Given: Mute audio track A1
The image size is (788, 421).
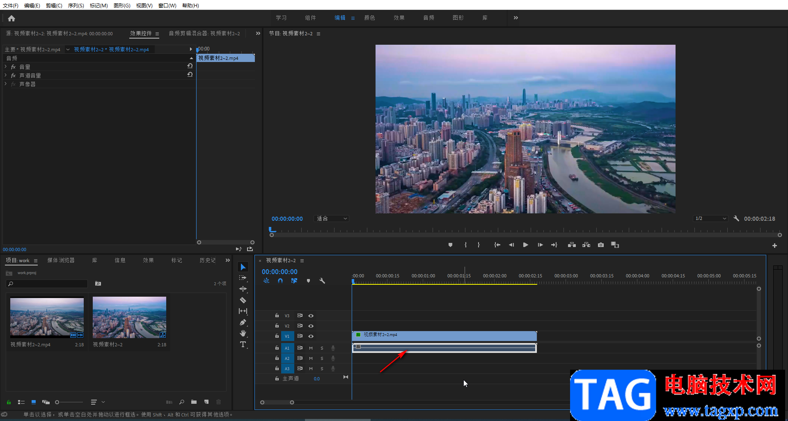Looking at the screenshot, I should tap(311, 348).
